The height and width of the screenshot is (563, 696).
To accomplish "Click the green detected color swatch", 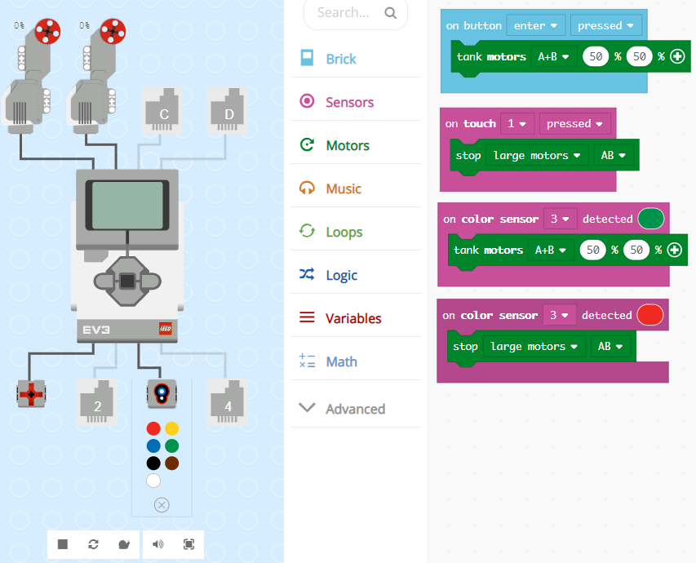I will pos(651,219).
